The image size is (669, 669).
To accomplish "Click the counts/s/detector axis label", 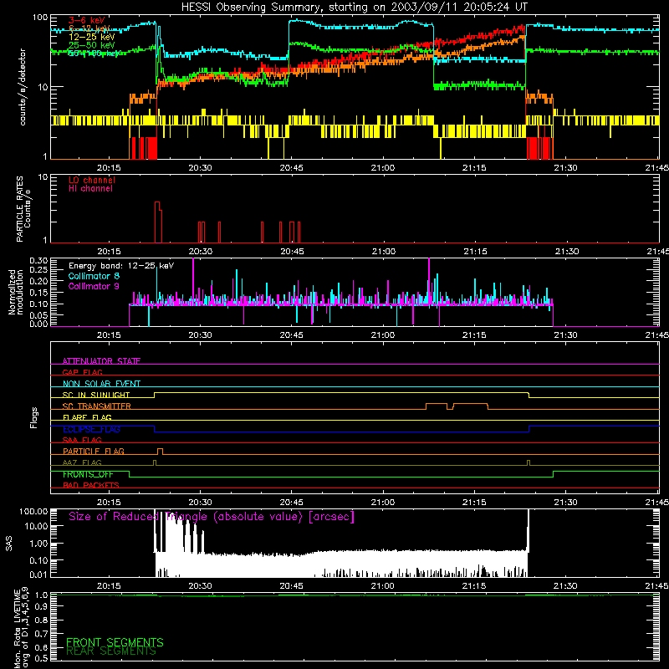I will tap(23, 87).
